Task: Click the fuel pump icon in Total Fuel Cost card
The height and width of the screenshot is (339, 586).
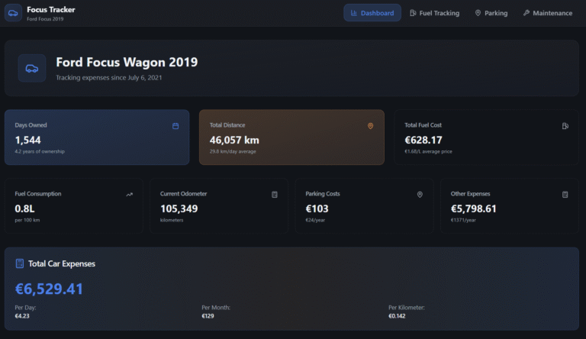Action: click(x=565, y=126)
